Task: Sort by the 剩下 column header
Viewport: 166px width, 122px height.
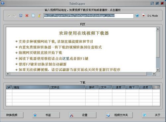Action: [x=132, y=87]
